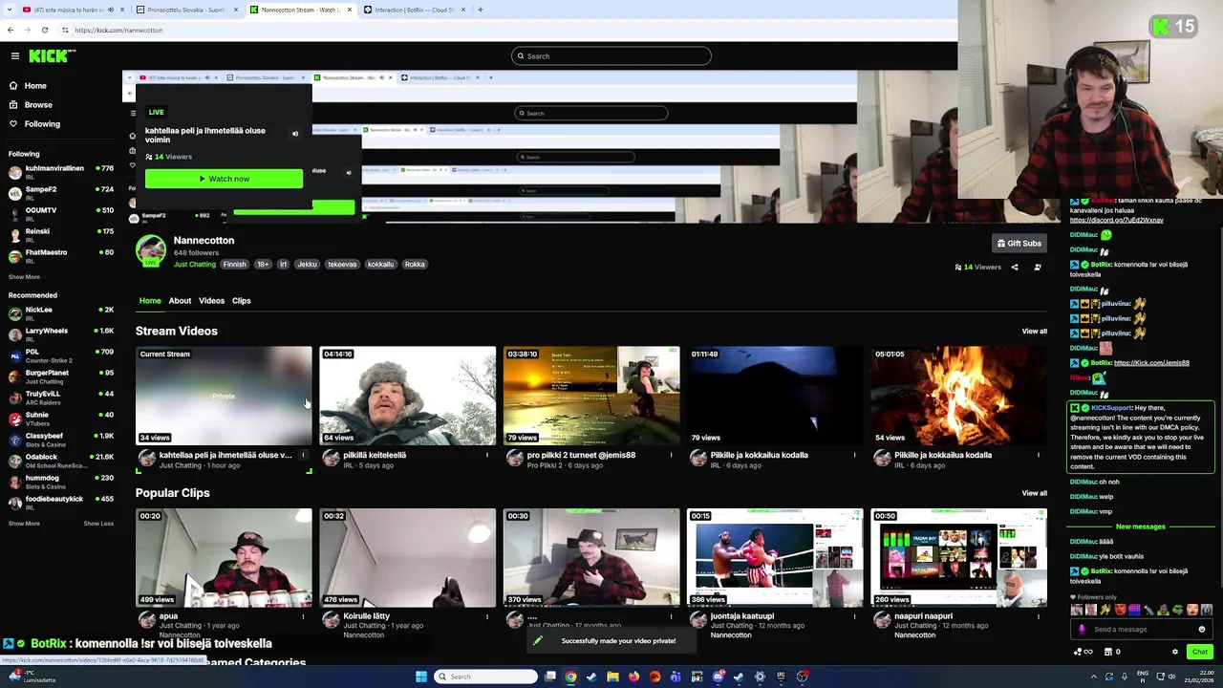Open the campfire Pilkille ja kokkailua thumbnail
Image resolution: width=1223 pixels, height=688 pixels.
(958, 396)
